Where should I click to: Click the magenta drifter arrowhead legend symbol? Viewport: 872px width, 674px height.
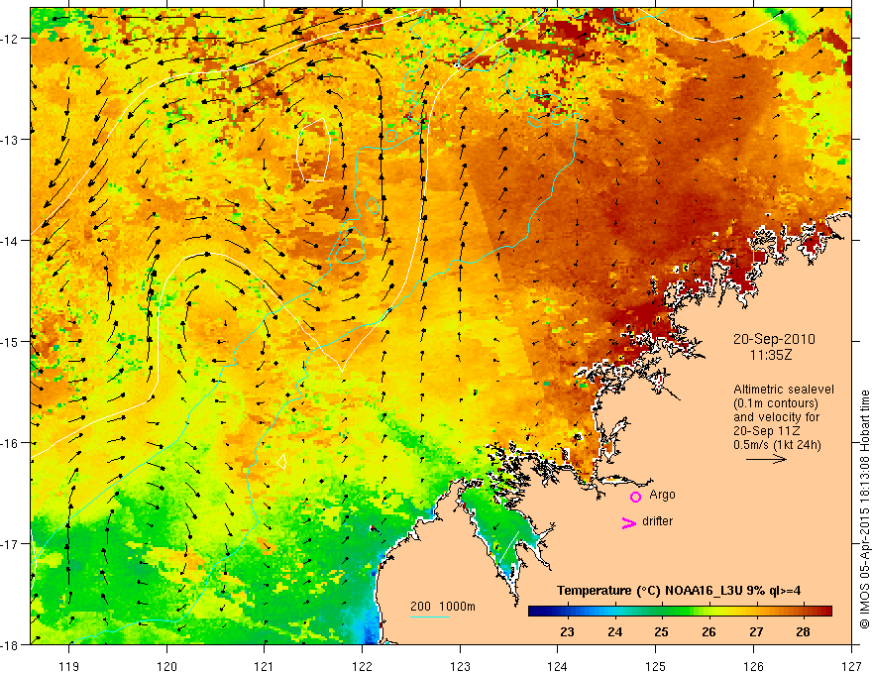pos(629,522)
